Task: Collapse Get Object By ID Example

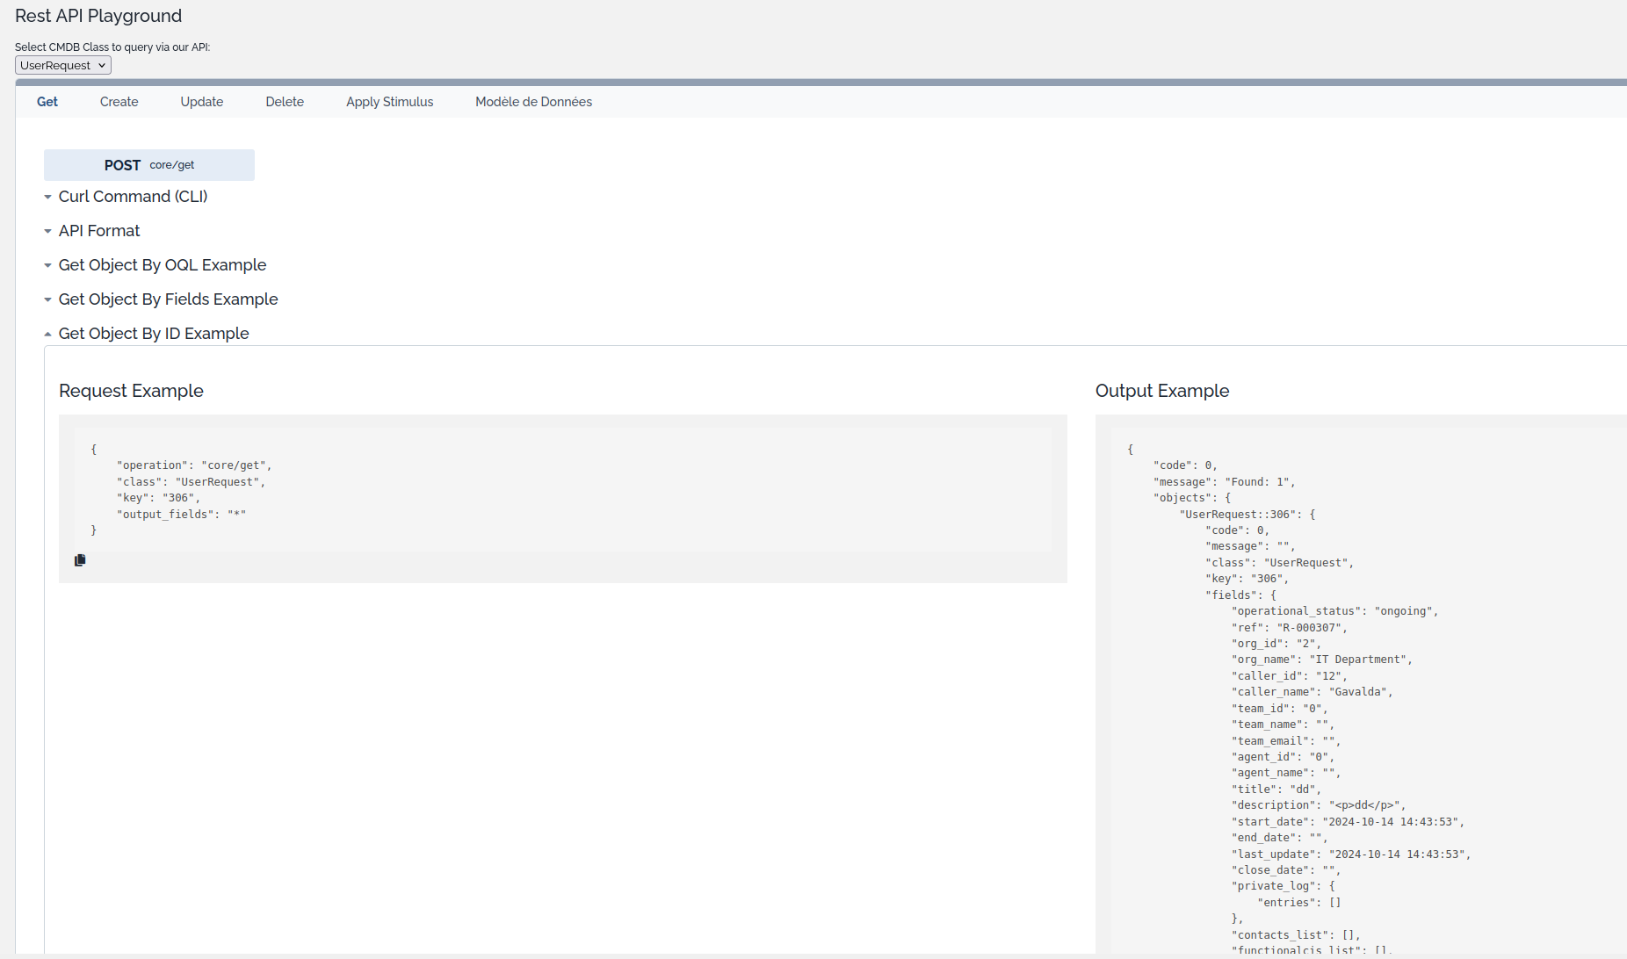Action: (x=154, y=334)
